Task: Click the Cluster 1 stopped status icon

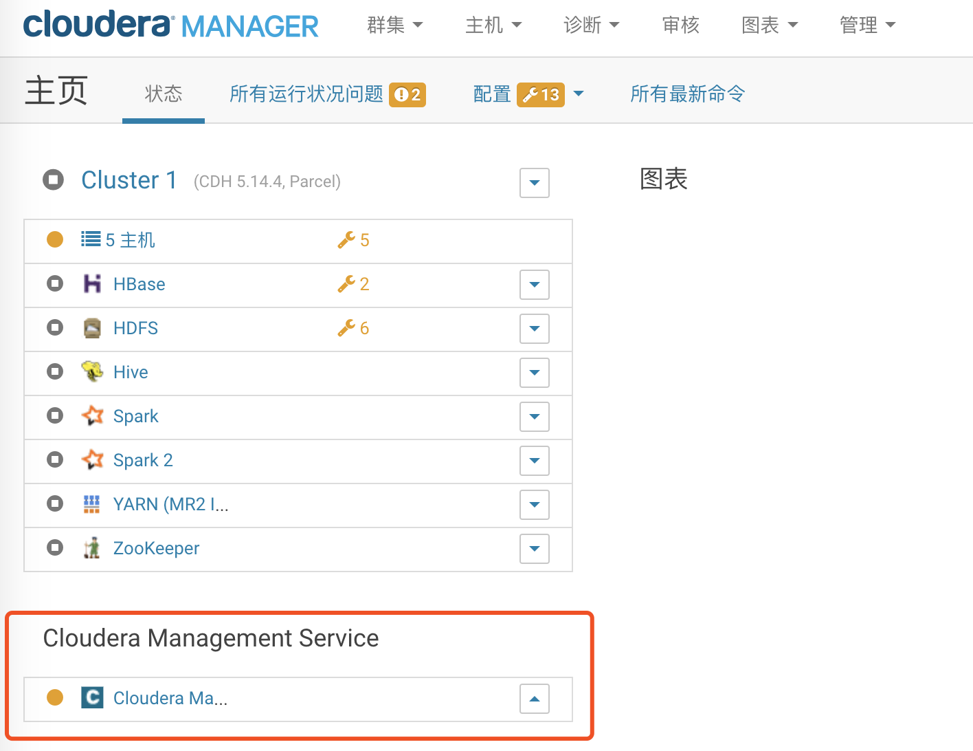Action: point(53,179)
